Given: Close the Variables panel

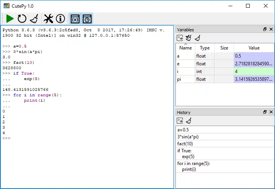Looking at the screenshot, I should tap(271, 29).
